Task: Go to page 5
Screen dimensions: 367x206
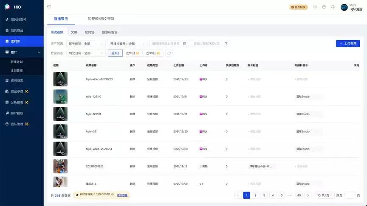Action: 282,195
